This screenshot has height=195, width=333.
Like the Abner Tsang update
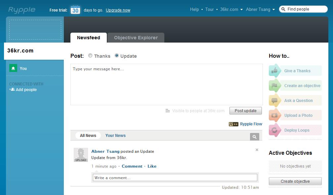pos(152,166)
